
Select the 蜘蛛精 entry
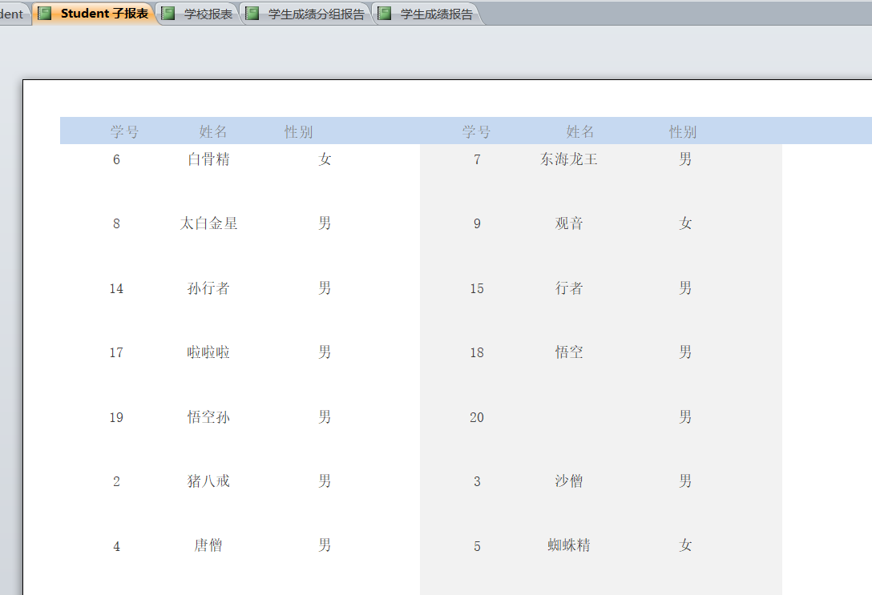click(x=569, y=545)
